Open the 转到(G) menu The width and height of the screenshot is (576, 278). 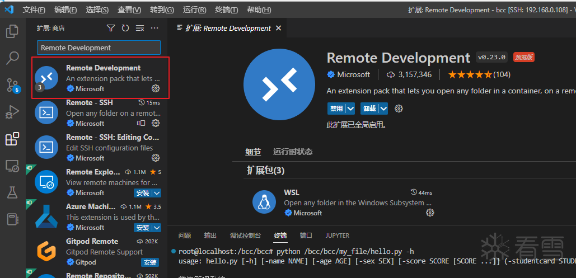tap(162, 10)
